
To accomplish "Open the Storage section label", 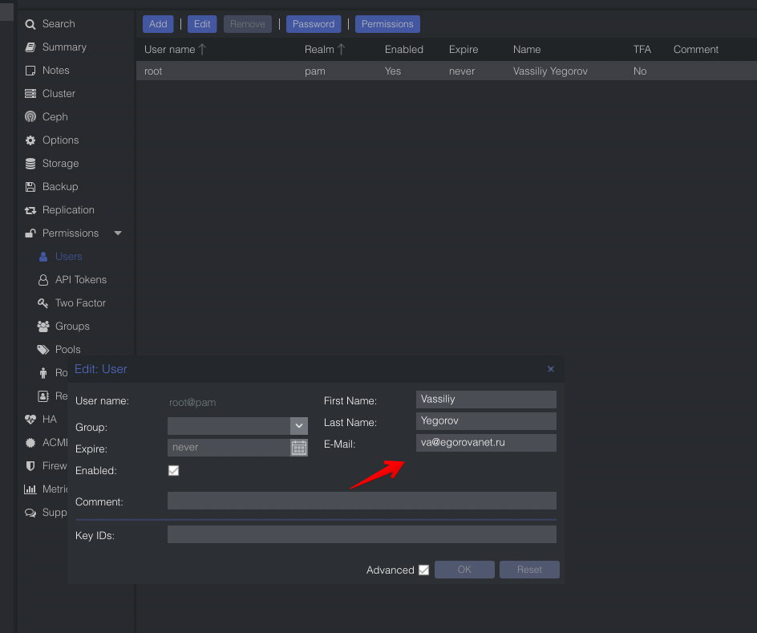I will 60,163.
